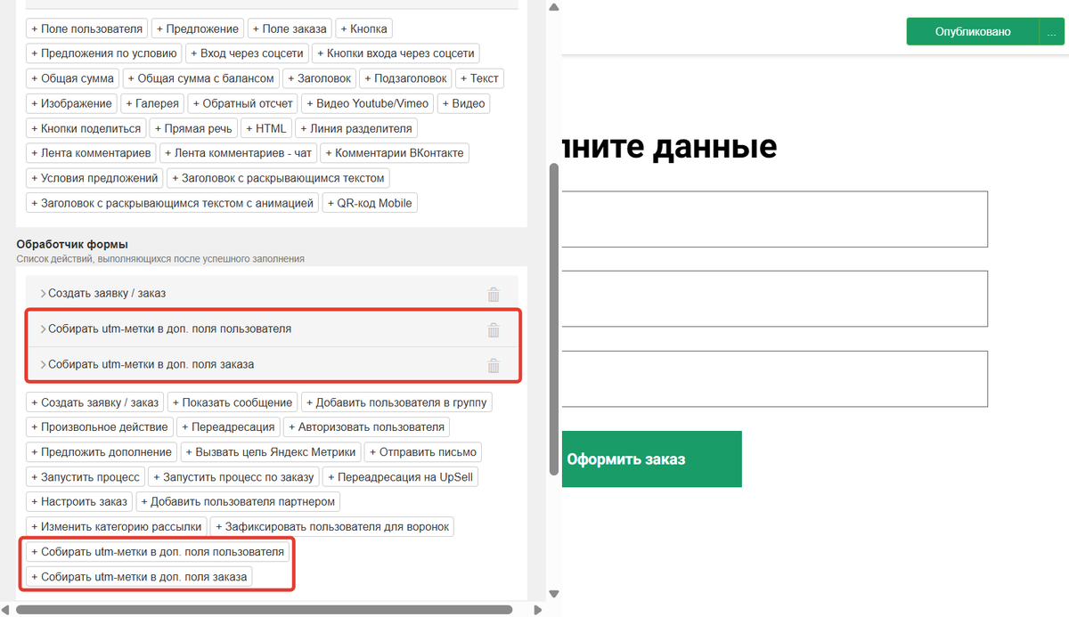Viewport: 1069px width, 617px height.
Task: Click the up arrow on vertical scrollbar
Action: click(553, 6)
